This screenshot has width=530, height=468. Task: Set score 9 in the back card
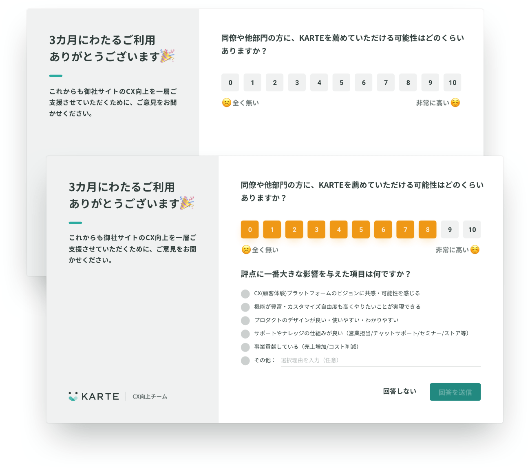click(x=430, y=82)
